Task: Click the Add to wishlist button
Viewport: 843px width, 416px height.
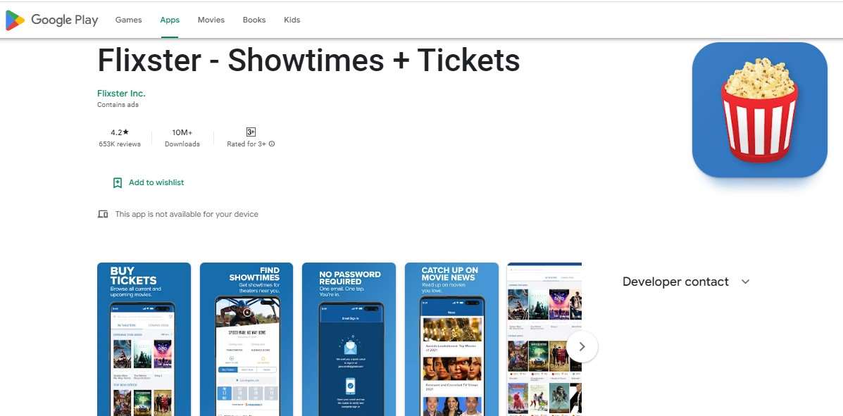Action: pos(149,183)
